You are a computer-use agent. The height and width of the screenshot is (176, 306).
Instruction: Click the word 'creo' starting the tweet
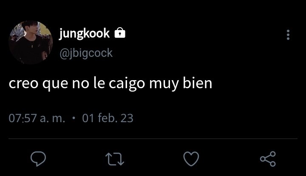coord(24,84)
